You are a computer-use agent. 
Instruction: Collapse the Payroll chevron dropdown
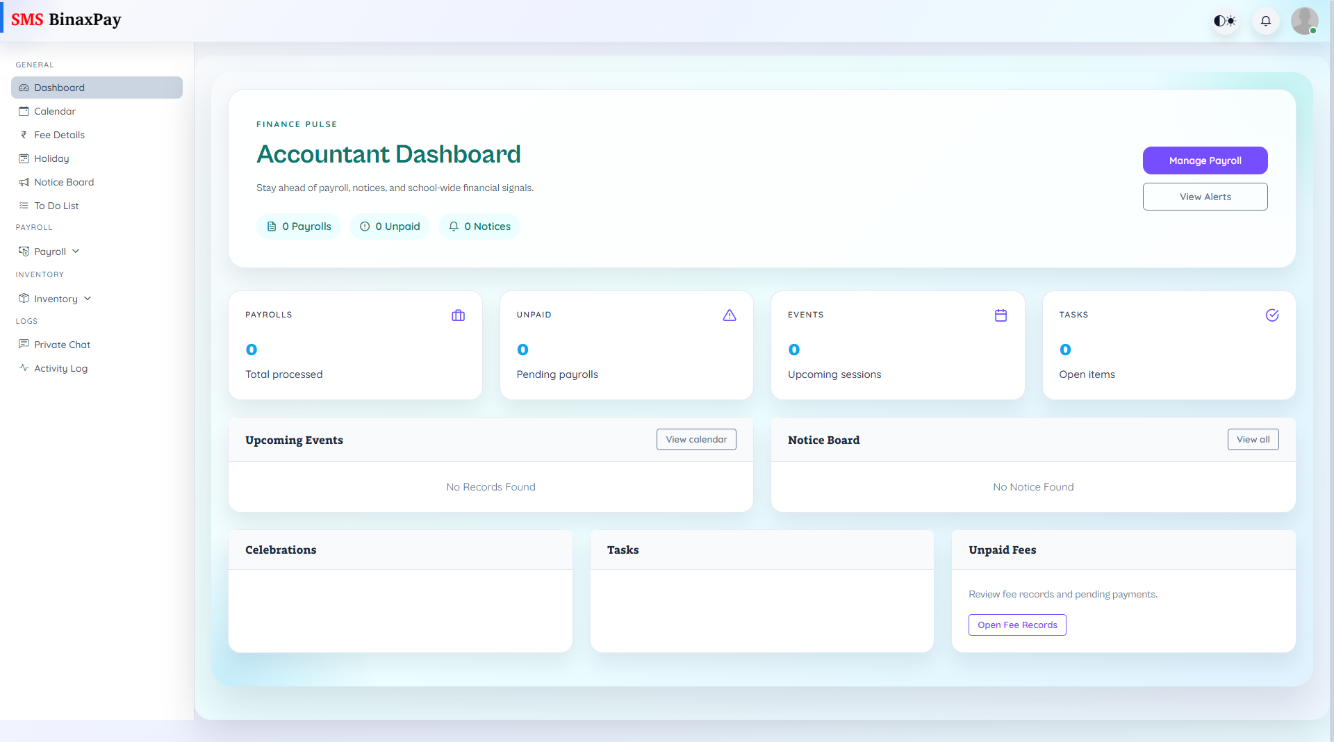pyautogui.click(x=76, y=251)
